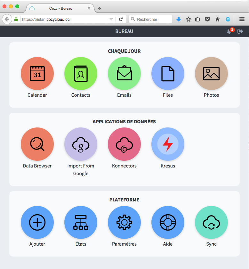Image resolution: width=249 pixels, height=269 pixels.
Task: Click the Ajouter text label
Action: tap(37, 244)
